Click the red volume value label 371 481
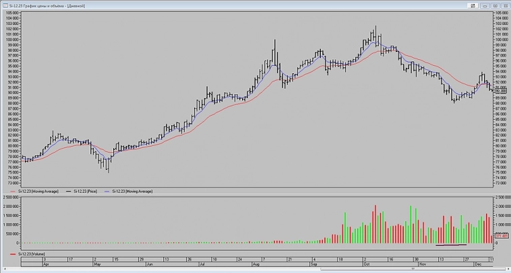 [x=501, y=236]
